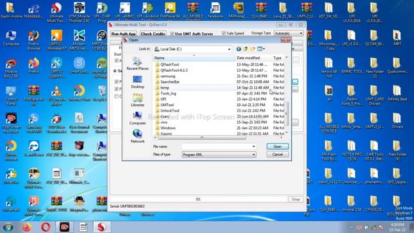
Task: Select the SearcherBar folder
Action: 169,82
